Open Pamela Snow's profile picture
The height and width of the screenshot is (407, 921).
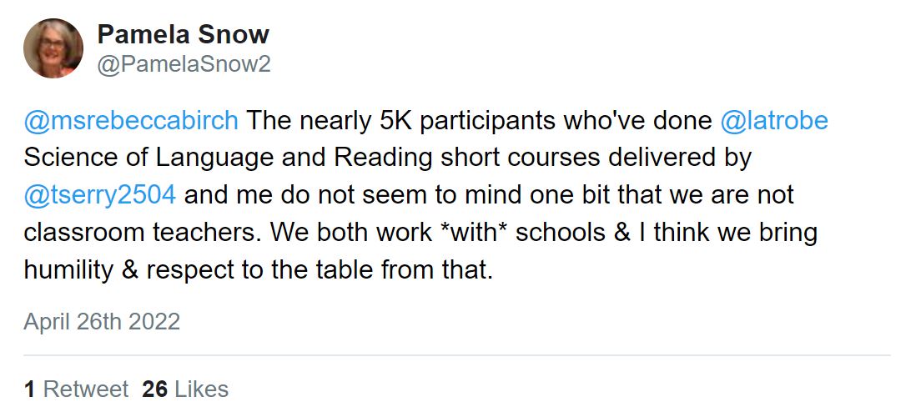click(53, 48)
